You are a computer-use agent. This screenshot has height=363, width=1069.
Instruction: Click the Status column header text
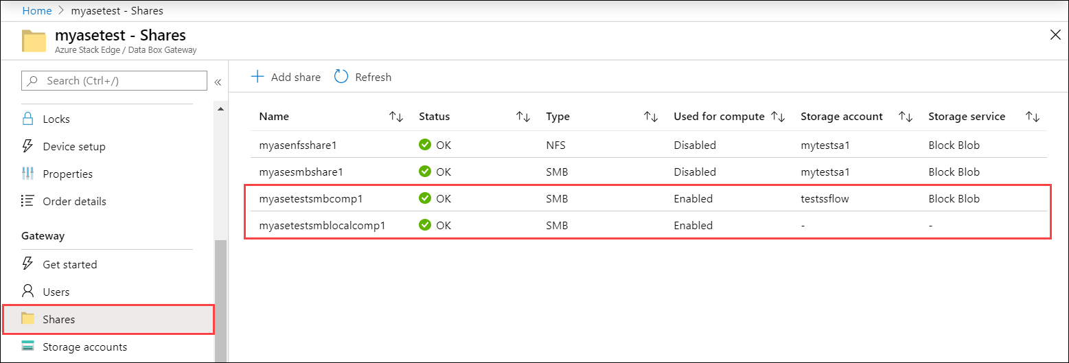(x=434, y=117)
